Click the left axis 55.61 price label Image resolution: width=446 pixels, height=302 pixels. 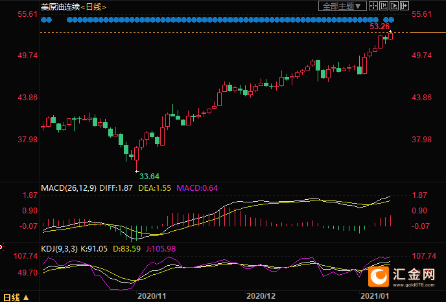tap(27, 14)
